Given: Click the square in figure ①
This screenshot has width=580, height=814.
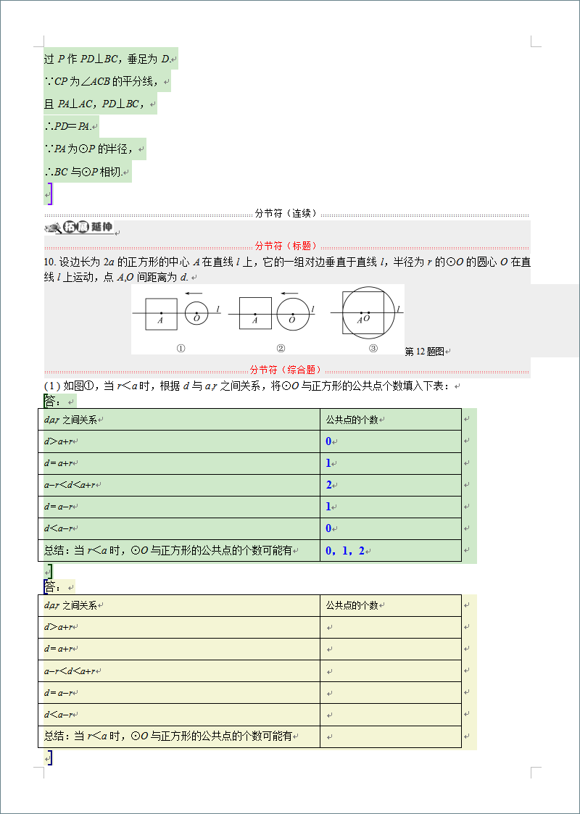Looking at the screenshot, I should (161, 314).
